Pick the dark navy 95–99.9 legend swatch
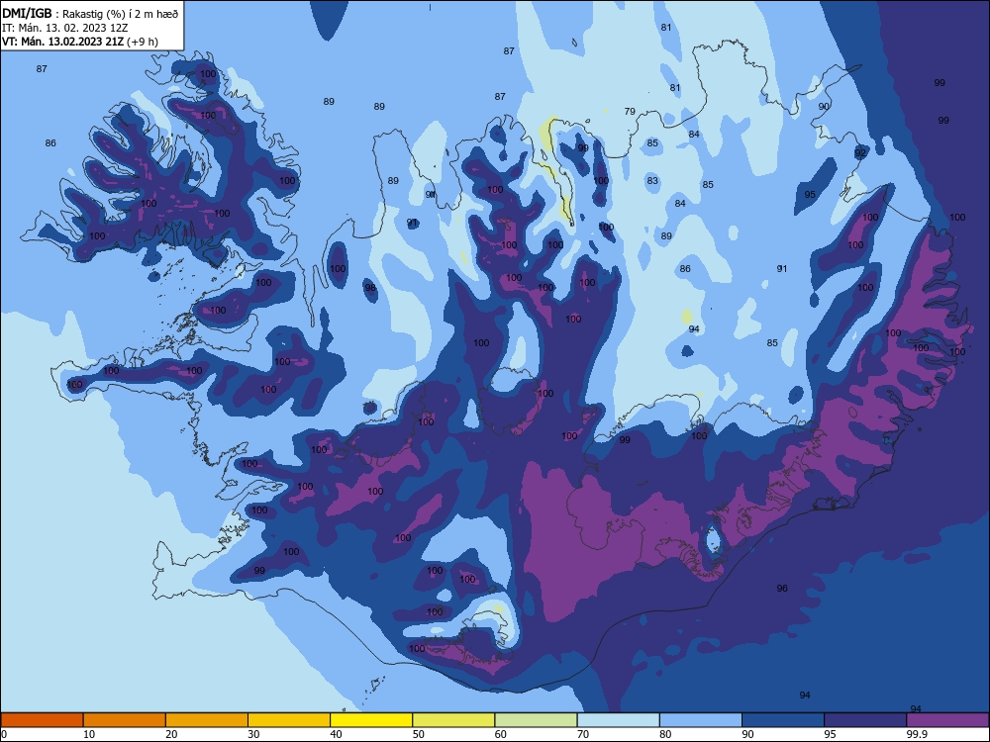The height and width of the screenshot is (742, 990). click(x=865, y=720)
